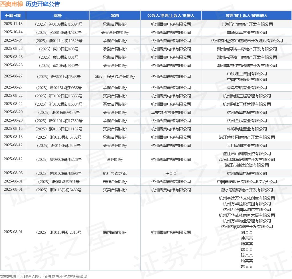
Task: Click the 案号 column header
Action: tap(58, 16)
